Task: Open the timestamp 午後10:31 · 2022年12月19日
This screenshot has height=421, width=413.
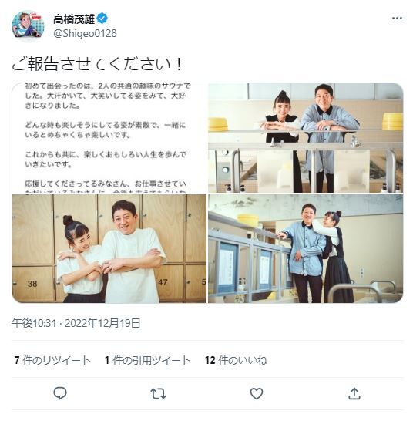Action: [76, 323]
